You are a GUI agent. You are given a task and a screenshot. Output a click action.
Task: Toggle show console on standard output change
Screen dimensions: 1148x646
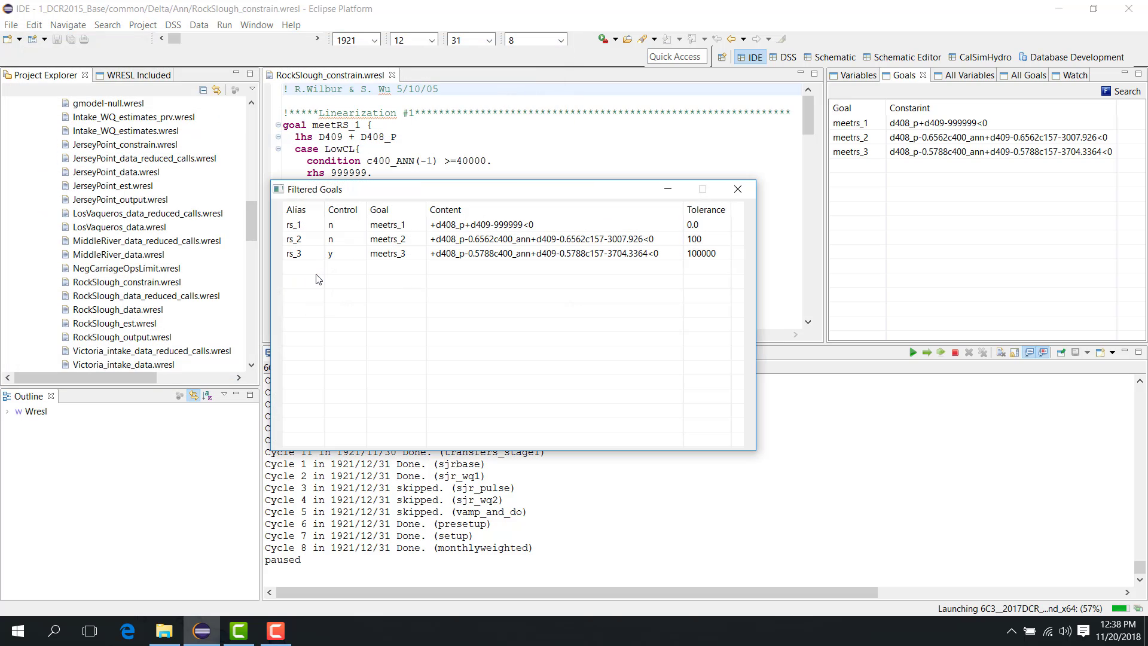point(1029,352)
